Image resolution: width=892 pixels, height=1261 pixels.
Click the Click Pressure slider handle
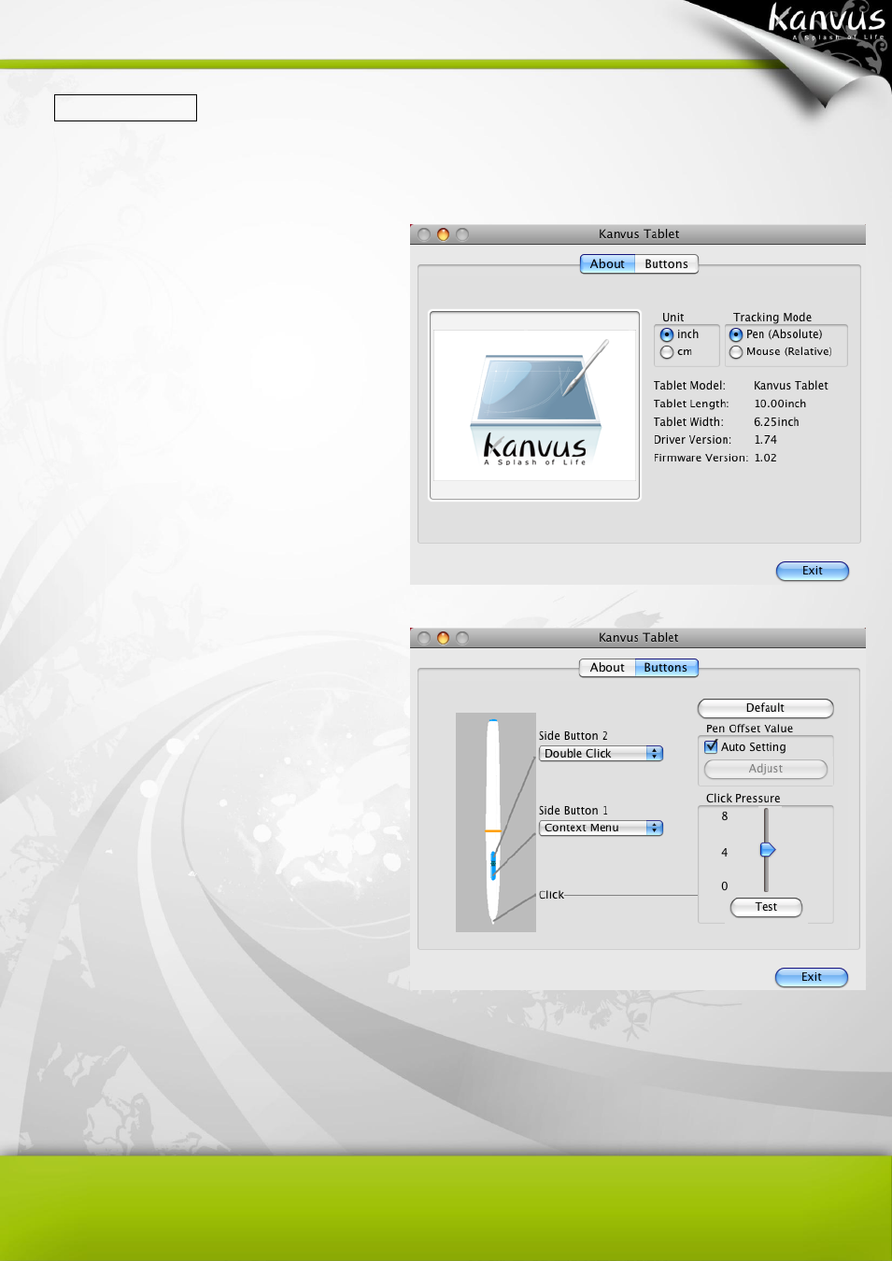pyautogui.click(x=767, y=850)
